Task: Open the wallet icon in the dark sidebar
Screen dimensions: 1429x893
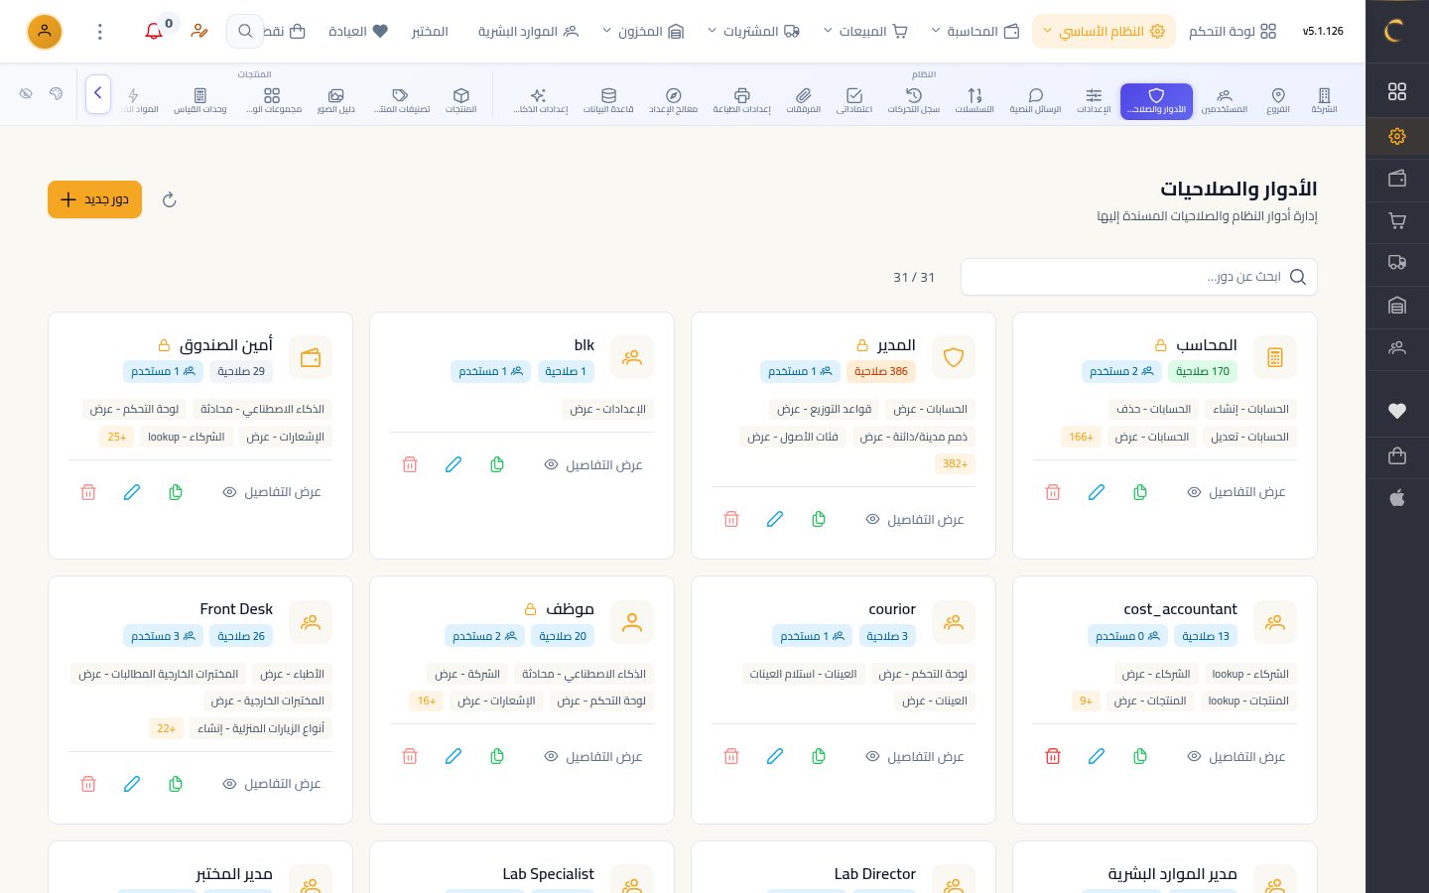Action: (1397, 179)
